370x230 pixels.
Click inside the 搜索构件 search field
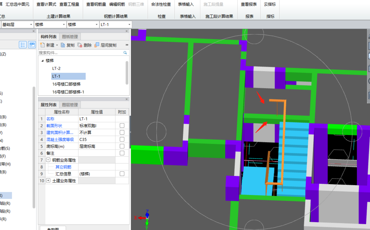pyautogui.click(x=80, y=53)
